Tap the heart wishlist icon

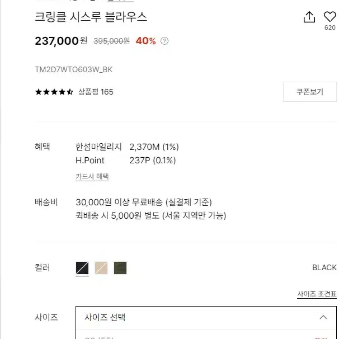[329, 17]
